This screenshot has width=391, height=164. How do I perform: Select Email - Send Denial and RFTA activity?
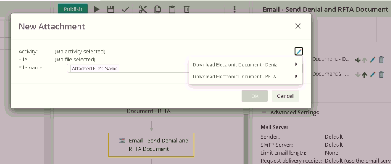(x=151, y=145)
